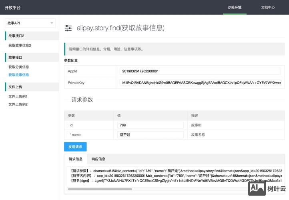Click the 请求参数 section heading

pyautogui.click(x=82, y=100)
